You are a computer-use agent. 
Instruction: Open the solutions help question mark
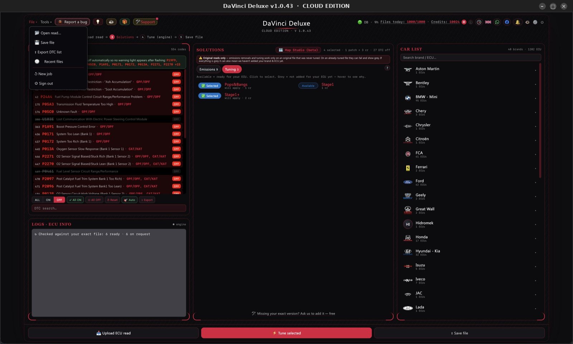(x=387, y=68)
